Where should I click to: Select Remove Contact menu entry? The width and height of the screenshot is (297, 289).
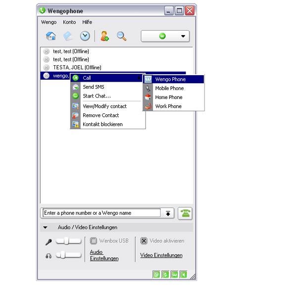coord(108,115)
